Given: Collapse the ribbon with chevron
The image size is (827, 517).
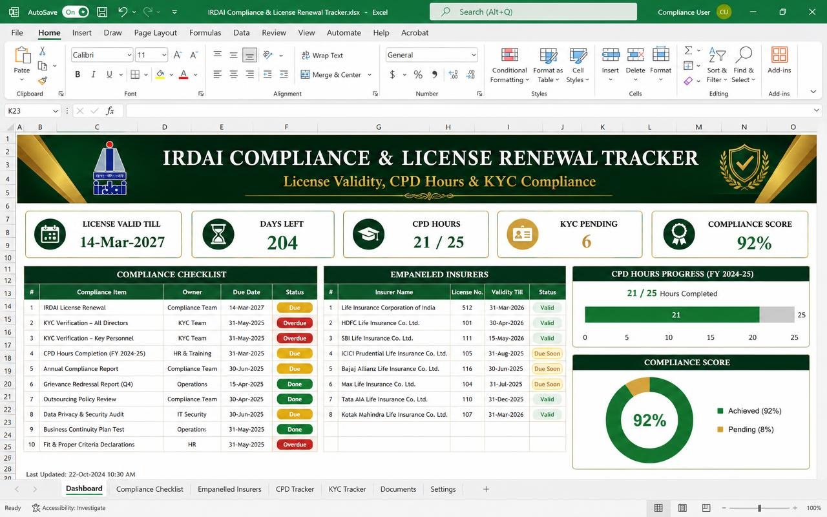Looking at the screenshot, I should 813,92.
